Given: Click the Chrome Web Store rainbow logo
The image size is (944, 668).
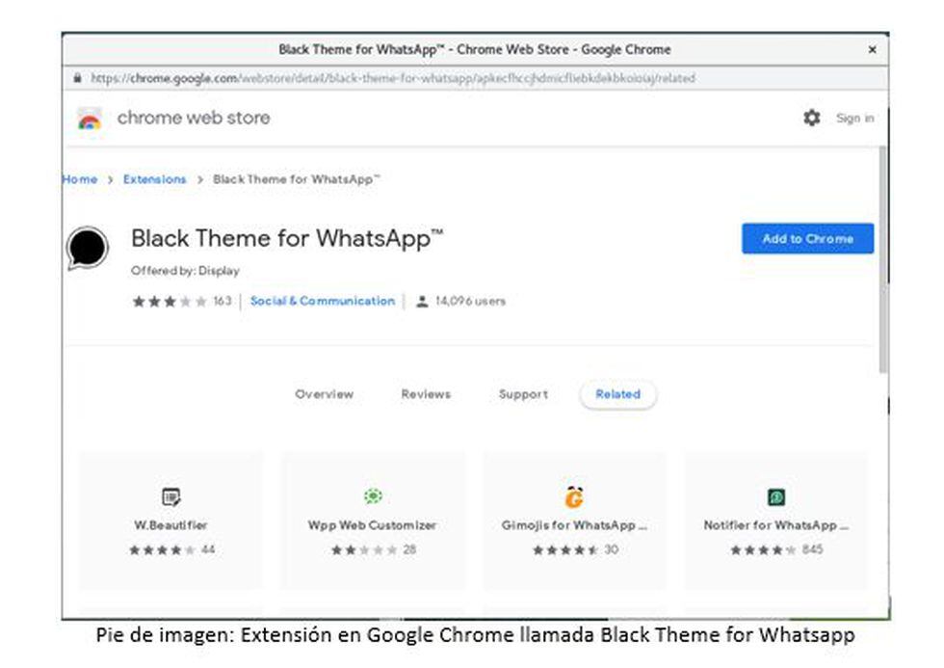Looking at the screenshot, I should point(90,119).
